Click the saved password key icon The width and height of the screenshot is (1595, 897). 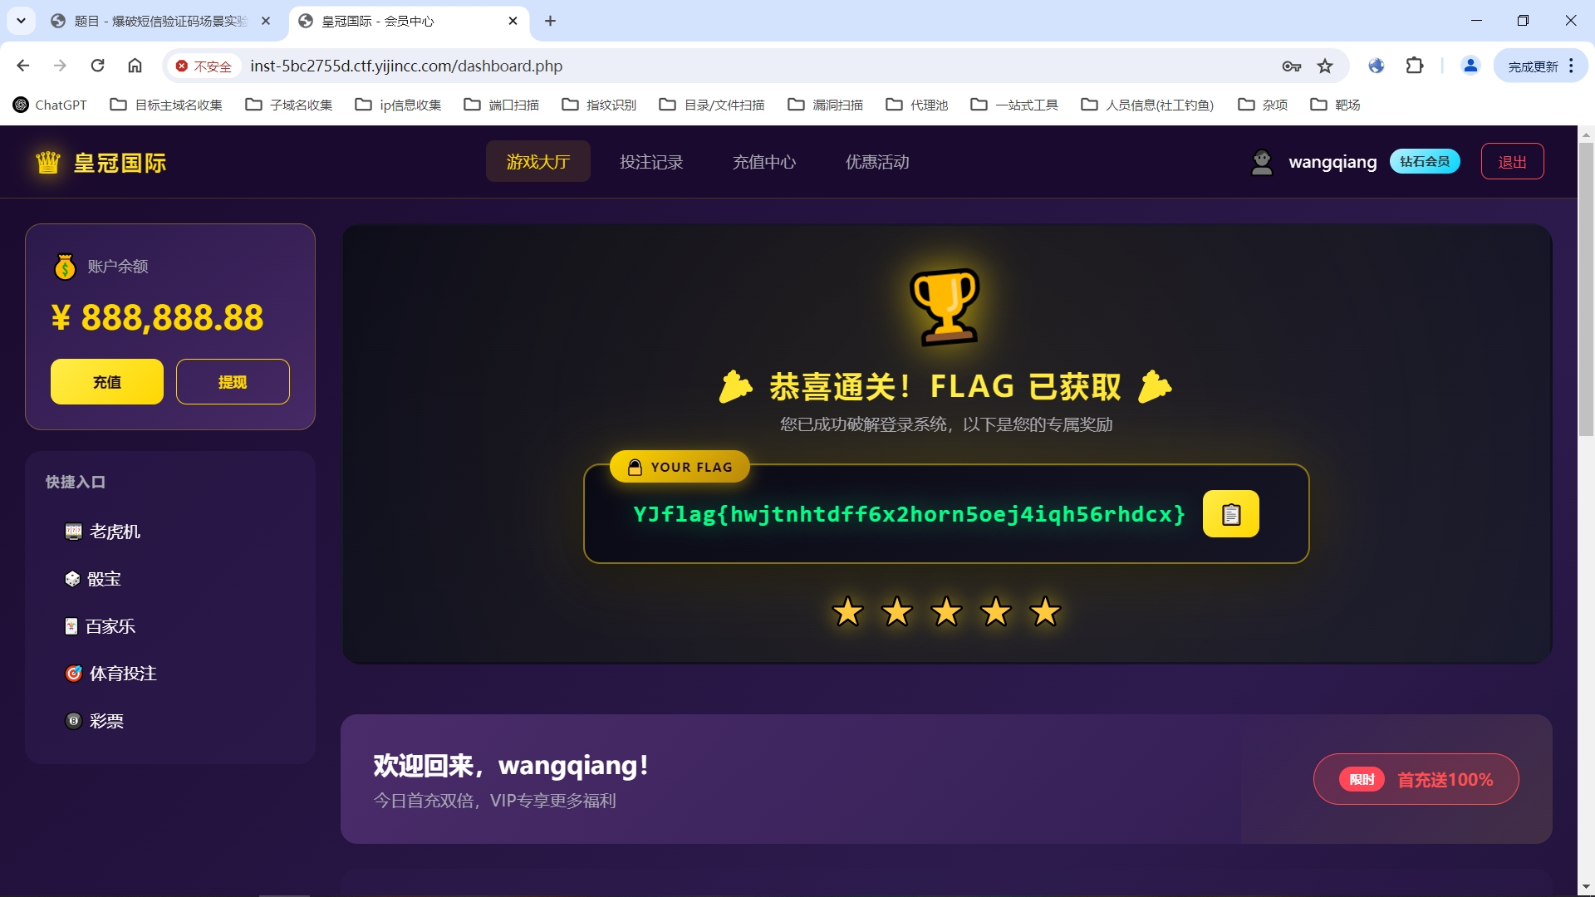[1291, 66]
